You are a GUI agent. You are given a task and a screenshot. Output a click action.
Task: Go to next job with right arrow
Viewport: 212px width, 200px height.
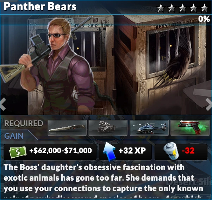(208, 104)
